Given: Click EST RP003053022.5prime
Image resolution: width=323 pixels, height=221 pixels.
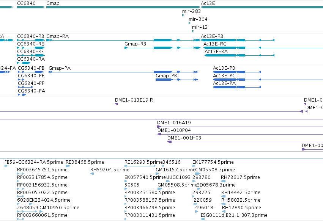Looking at the screenshot, I should 20,196.
